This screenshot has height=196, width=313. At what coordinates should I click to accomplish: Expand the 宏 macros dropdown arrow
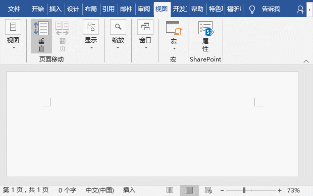pyautogui.click(x=174, y=48)
